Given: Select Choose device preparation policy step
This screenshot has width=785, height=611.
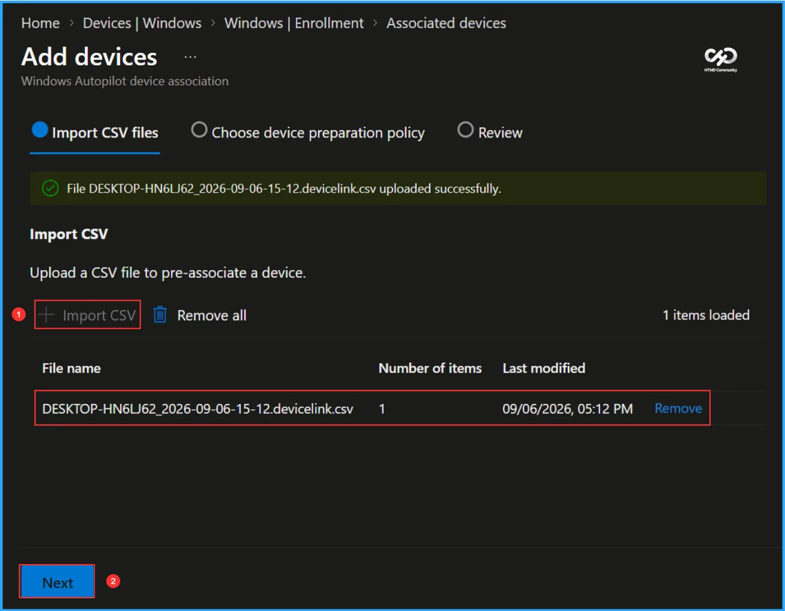Looking at the screenshot, I should coord(308,132).
